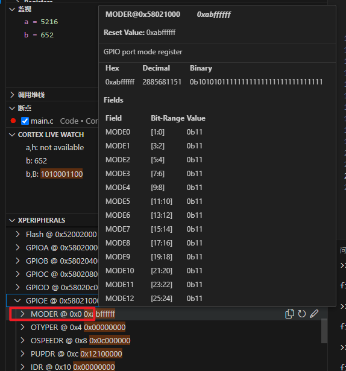Screen dimensions: 346x371
Task: Click the red breakpoint dot beside main.c
Action: pyautogui.click(x=13, y=121)
